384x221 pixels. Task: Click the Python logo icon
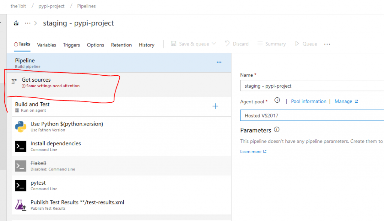pos(21,127)
